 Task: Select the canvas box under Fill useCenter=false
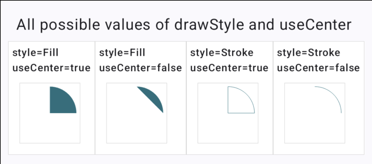pos(137,113)
